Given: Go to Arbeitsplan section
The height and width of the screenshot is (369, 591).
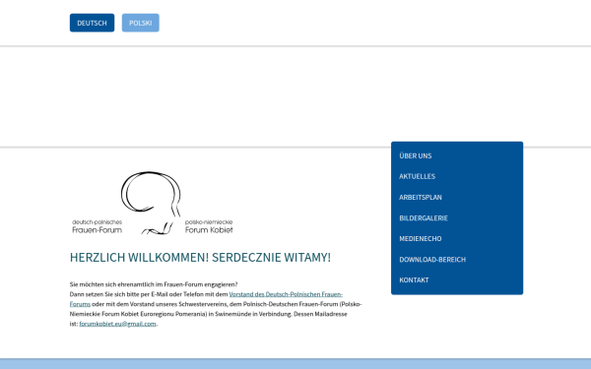Looking at the screenshot, I should pyautogui.click(x=421, y=198).
